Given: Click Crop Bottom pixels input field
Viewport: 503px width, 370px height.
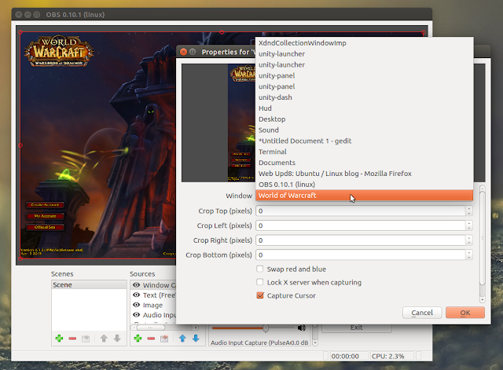Looking at the screenshot, I should 361,255.
